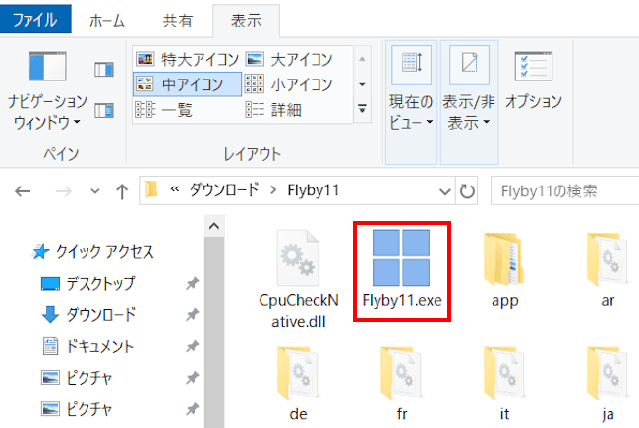The height and width of the screenshot is (428, 639).
Task: Open デスクトップ in quick access
Action: click(x=88, y=283)
